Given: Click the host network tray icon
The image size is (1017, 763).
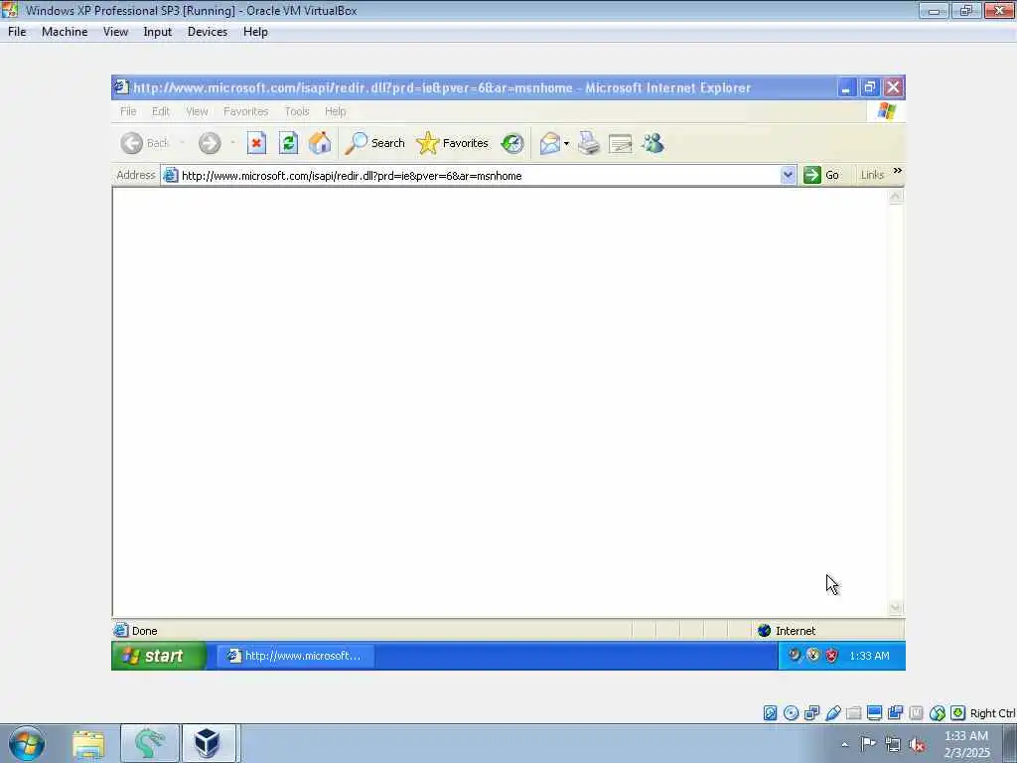Looking at the screenshot, I should point(893,745).
